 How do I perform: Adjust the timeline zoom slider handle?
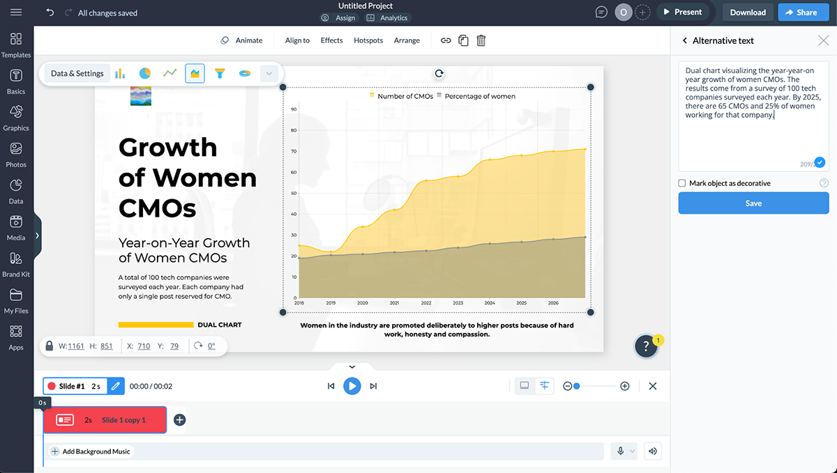(577, 386)
